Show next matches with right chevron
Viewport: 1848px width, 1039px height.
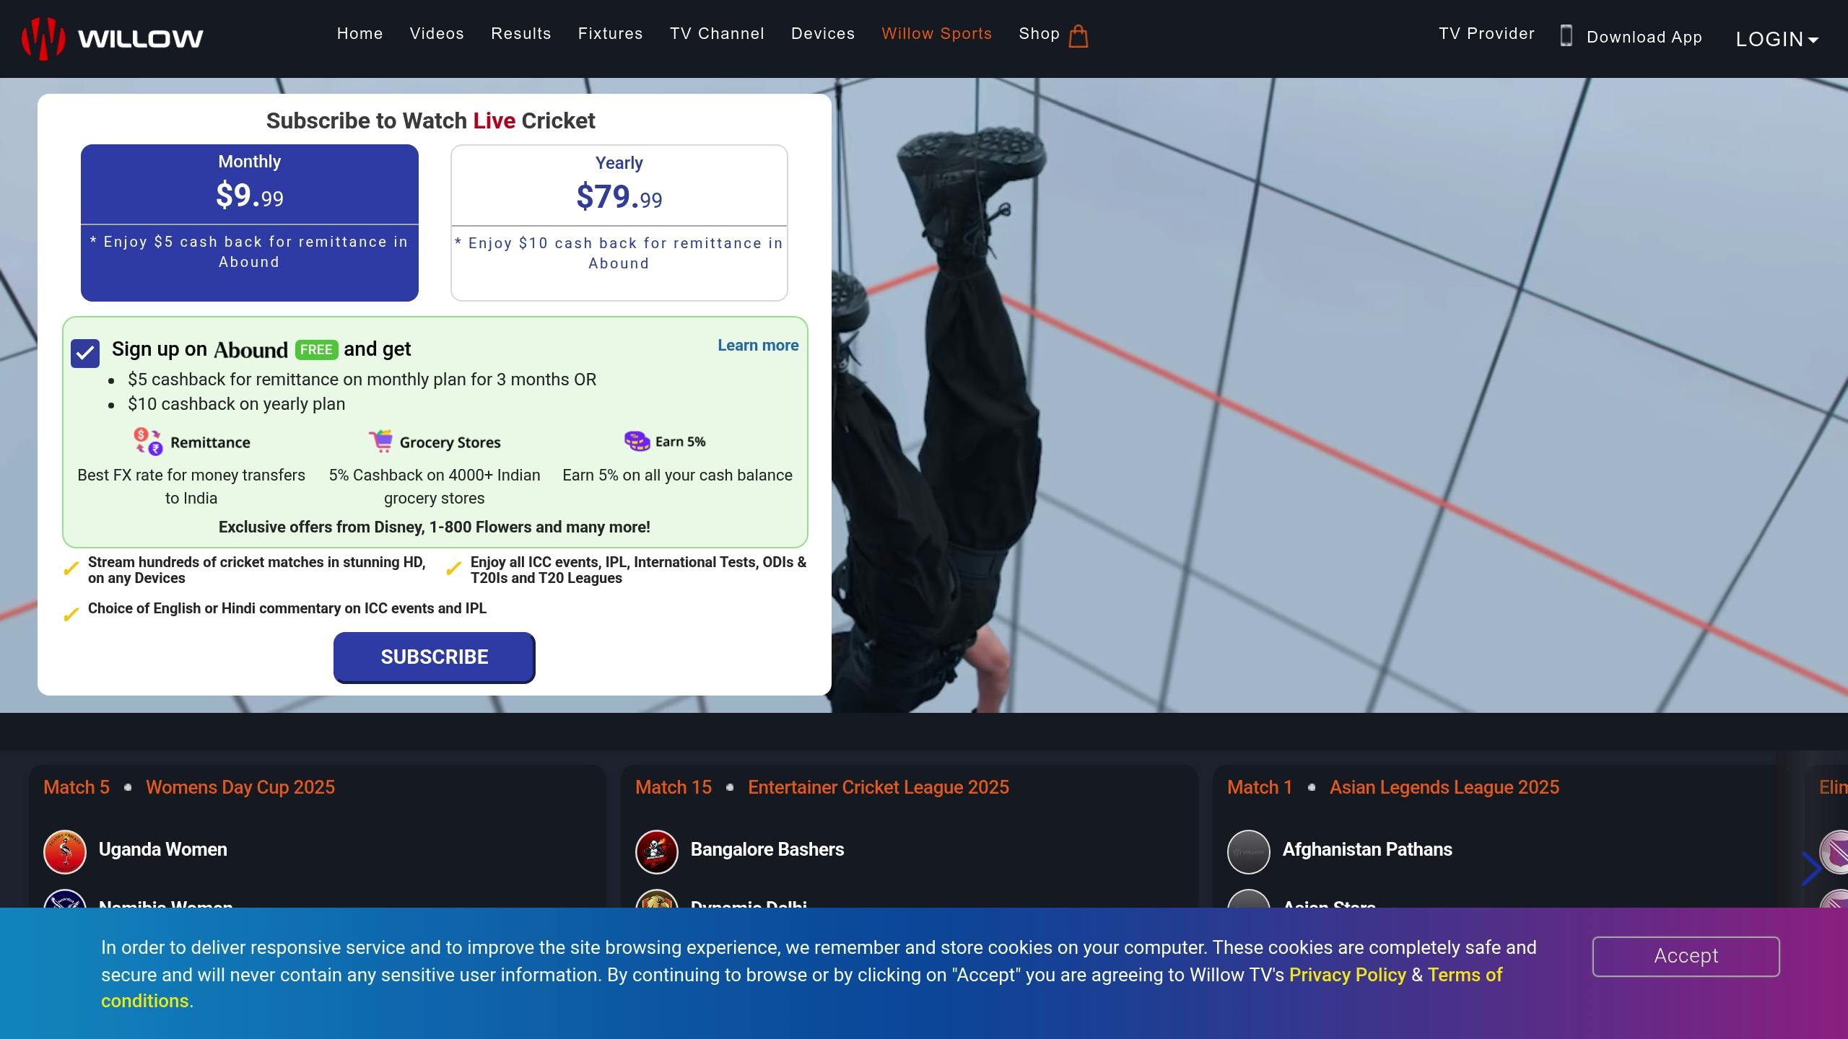(x=1810, y=868)
